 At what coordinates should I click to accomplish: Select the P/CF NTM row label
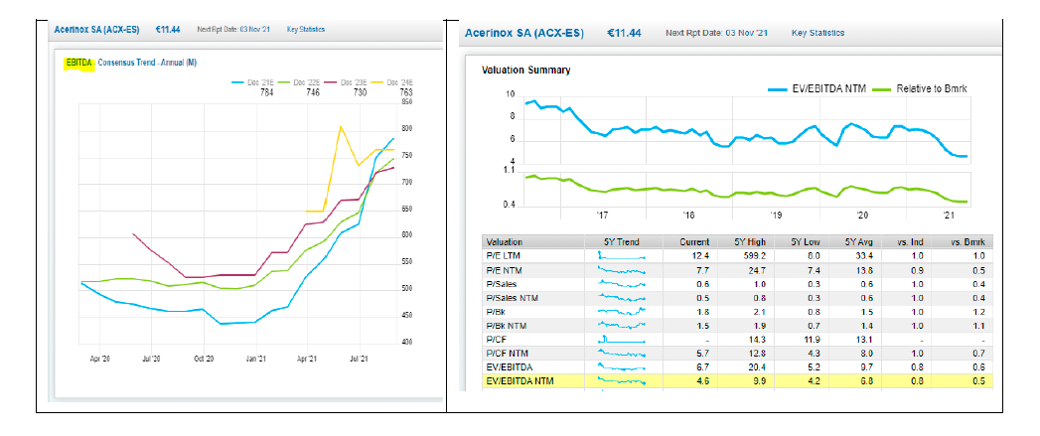(506, 353)
